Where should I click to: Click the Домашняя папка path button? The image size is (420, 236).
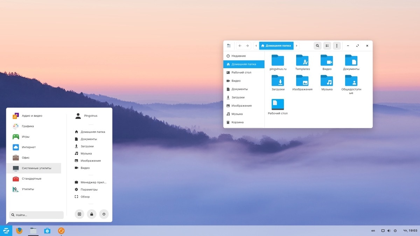(276, 46)
